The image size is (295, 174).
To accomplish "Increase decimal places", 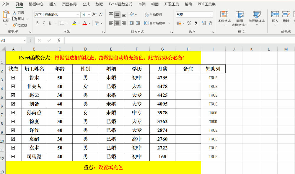I will (x=204, y=23).
